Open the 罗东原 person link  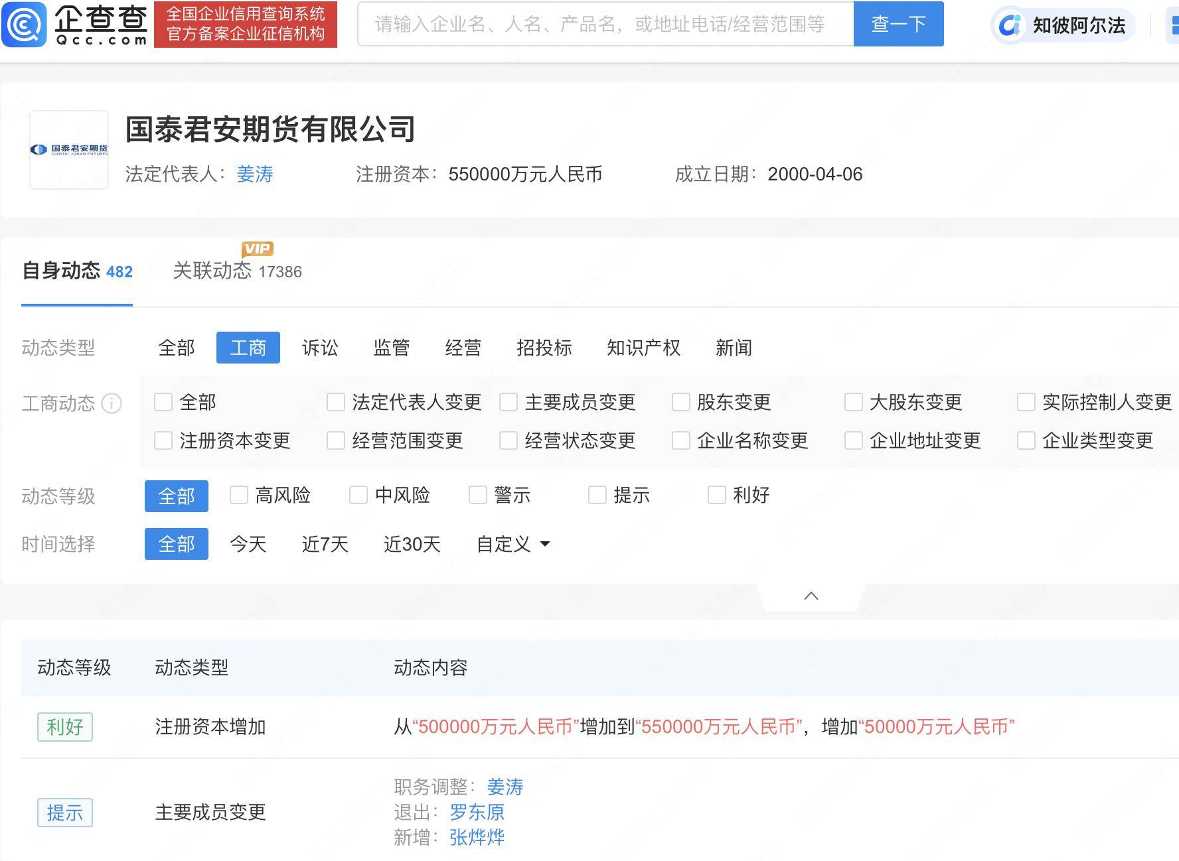(x=477, y=812)
